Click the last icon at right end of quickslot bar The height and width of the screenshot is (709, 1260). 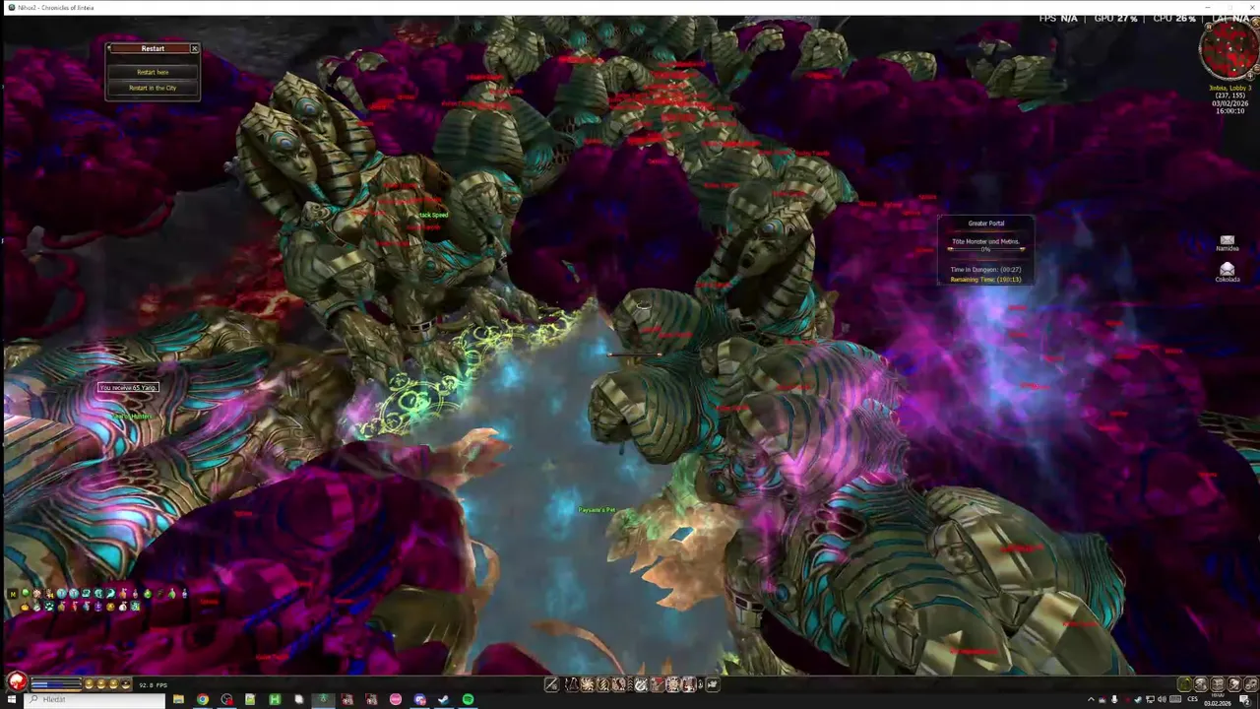click(713, 684)
